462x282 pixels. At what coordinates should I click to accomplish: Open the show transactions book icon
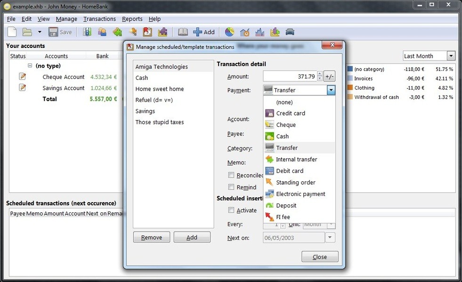click(x=183, y=32)
